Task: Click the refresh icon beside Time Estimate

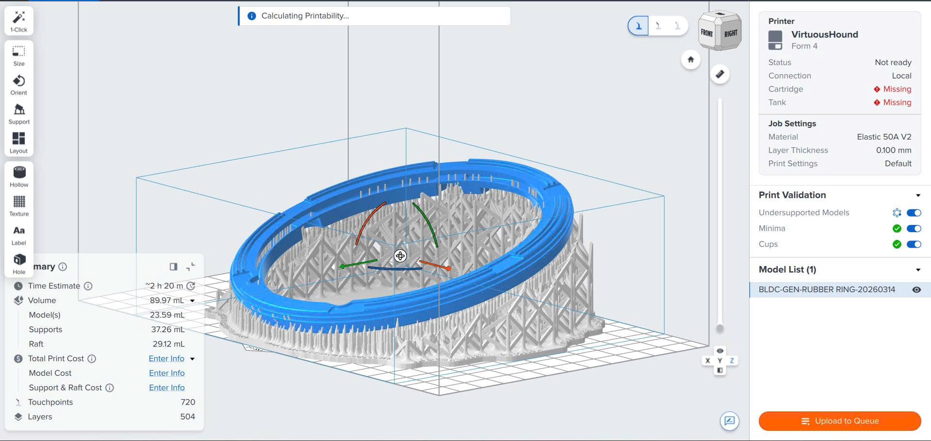Action: tap(191, 286)
